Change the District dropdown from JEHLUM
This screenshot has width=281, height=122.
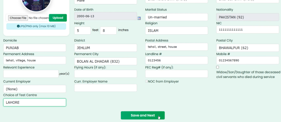click(105, 48)
